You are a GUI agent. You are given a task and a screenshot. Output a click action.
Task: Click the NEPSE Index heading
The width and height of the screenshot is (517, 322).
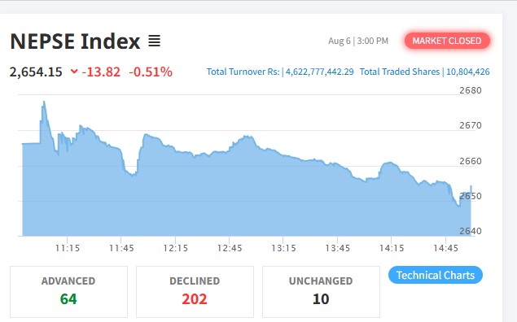click(75, 41)
